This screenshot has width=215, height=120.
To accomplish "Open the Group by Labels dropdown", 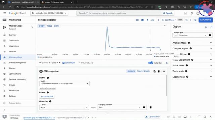I will pyautogui.click(x=64, y=107).
